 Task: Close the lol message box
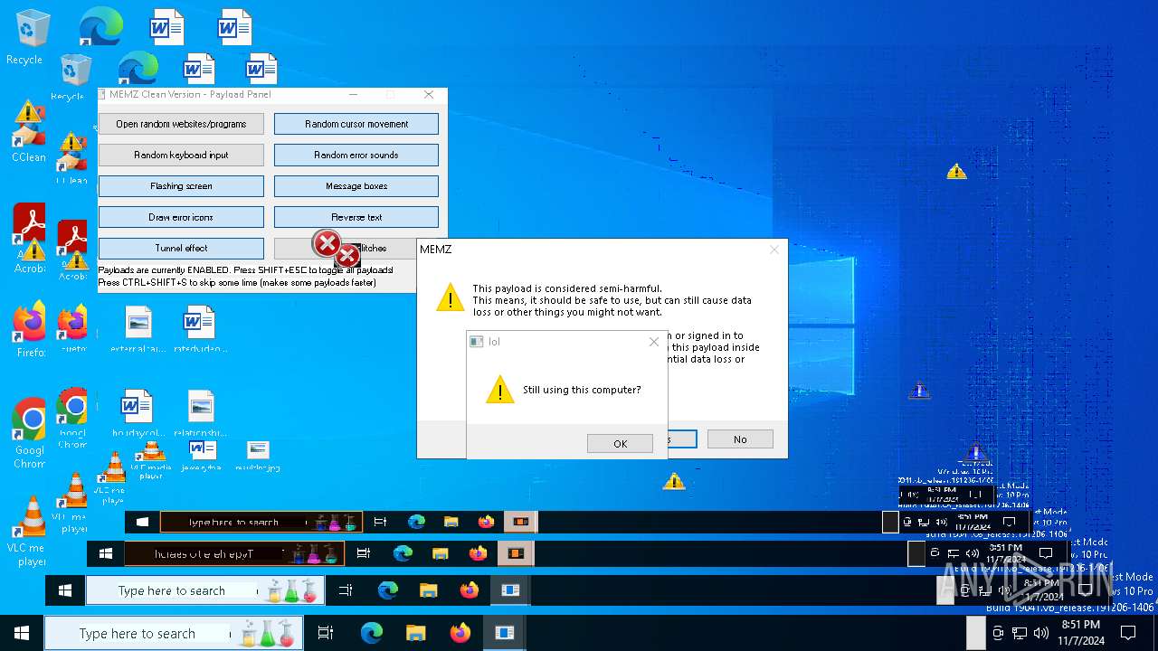click(653, 342)
